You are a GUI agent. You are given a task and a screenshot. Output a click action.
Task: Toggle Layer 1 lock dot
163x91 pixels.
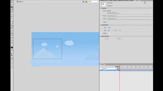[x=117, y=70]
